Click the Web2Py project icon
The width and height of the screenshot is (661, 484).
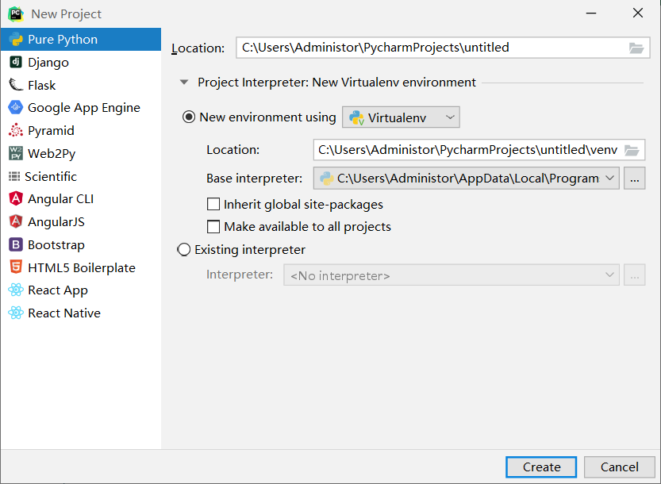(16, 153)
